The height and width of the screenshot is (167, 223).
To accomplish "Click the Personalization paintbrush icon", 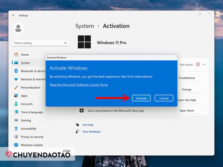I will (x=16, y=87).
